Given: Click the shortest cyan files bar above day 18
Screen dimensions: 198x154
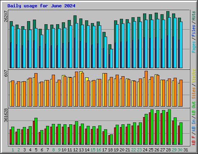Looking at the screenshot, I should (111, 59).
